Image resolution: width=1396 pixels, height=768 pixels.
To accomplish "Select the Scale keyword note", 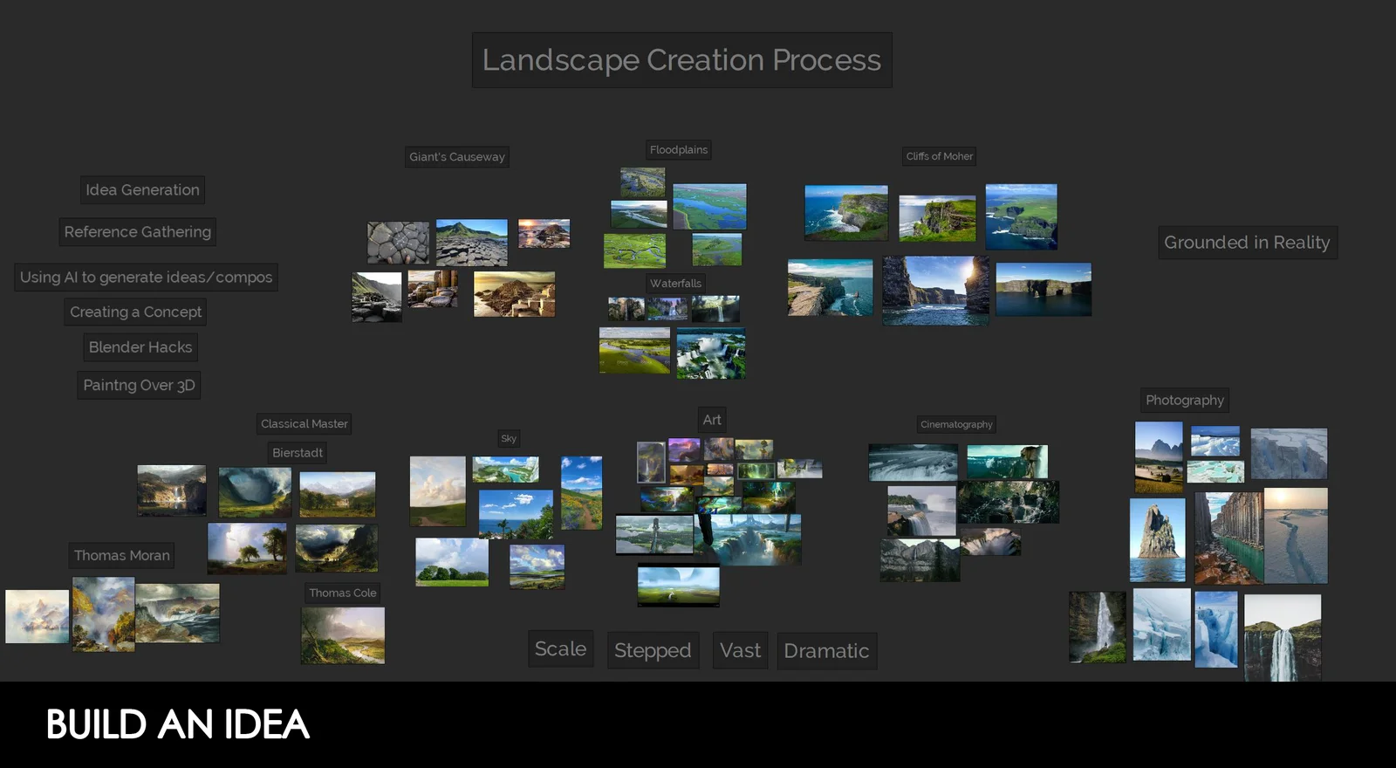I will 560,648.
